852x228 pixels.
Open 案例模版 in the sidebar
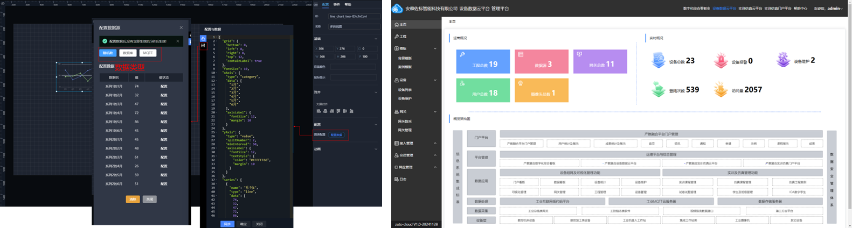point(405,67)
